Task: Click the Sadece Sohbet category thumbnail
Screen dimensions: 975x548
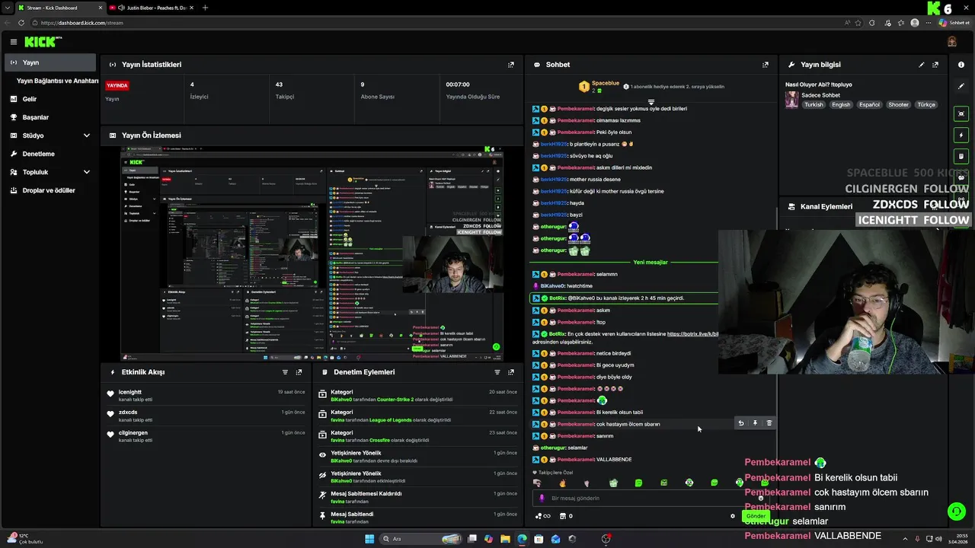Action: (792, 100)
